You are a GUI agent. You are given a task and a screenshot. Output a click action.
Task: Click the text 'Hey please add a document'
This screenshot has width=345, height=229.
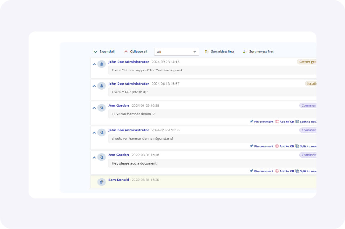[x=134, y=163]
